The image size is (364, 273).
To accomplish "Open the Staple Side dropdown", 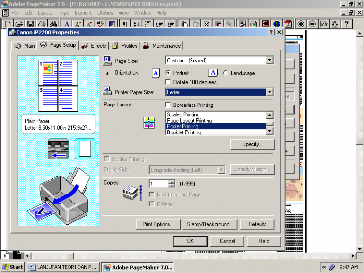I will point(221,170).
